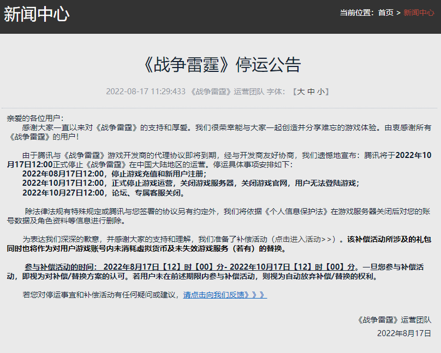Set font size to 大

click(x=301, y=92)
